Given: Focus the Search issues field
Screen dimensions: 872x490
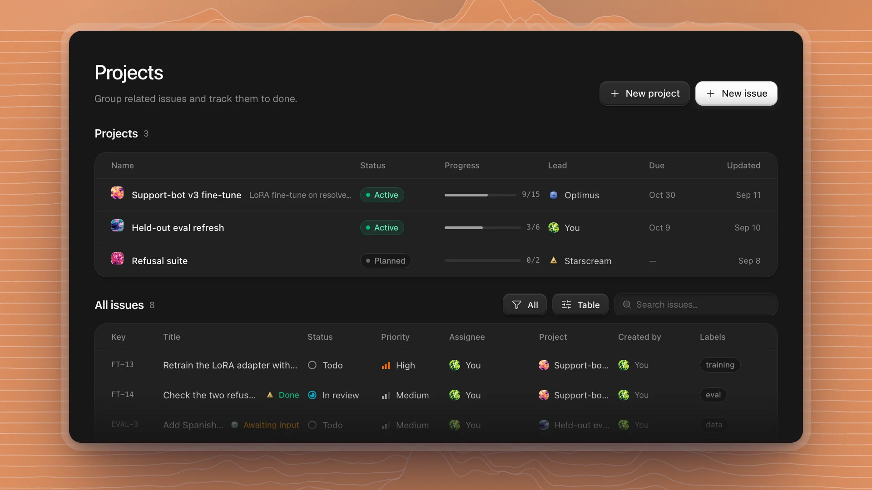Looking at the screenshot, I should coord(695,305).
